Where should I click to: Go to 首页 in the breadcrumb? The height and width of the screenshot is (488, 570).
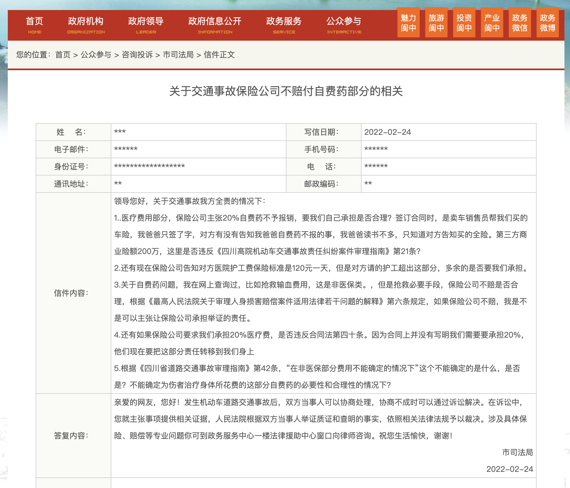63,55
